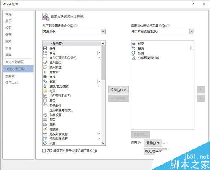The height and width of the screenshot is (170, 210).
Task: Select the 撤消 icon in the right toolbar list
Action: (134, 48)
